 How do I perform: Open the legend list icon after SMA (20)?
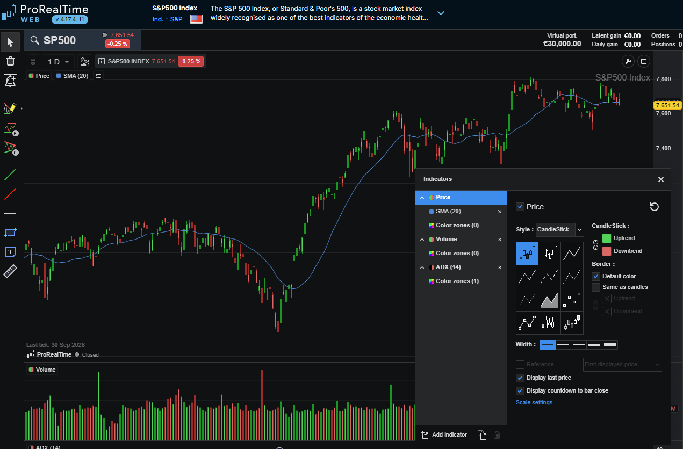click(x=98, y=76)
